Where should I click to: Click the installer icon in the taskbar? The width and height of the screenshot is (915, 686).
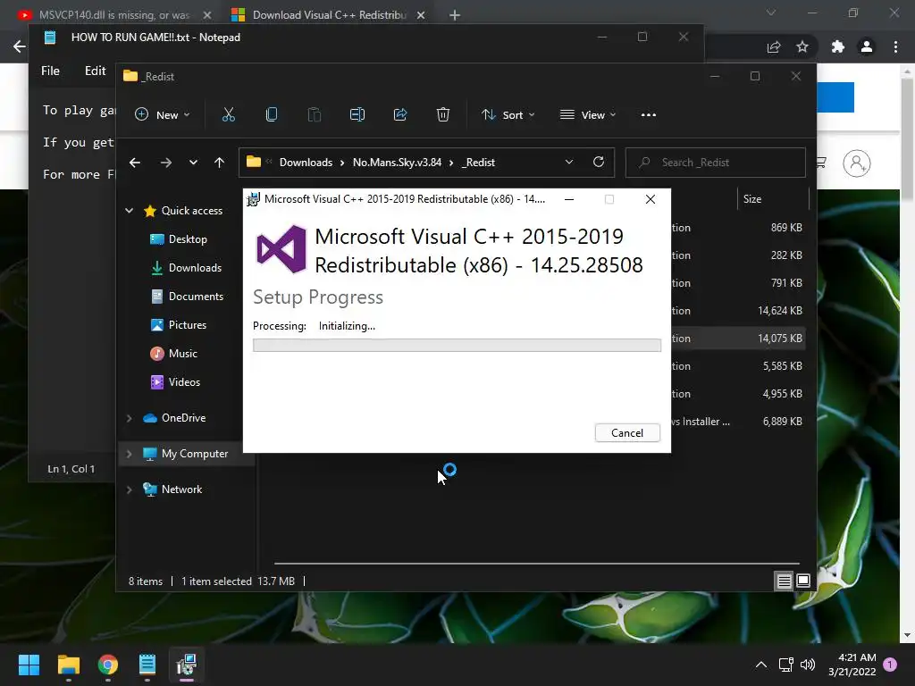[x=186, y=665]
